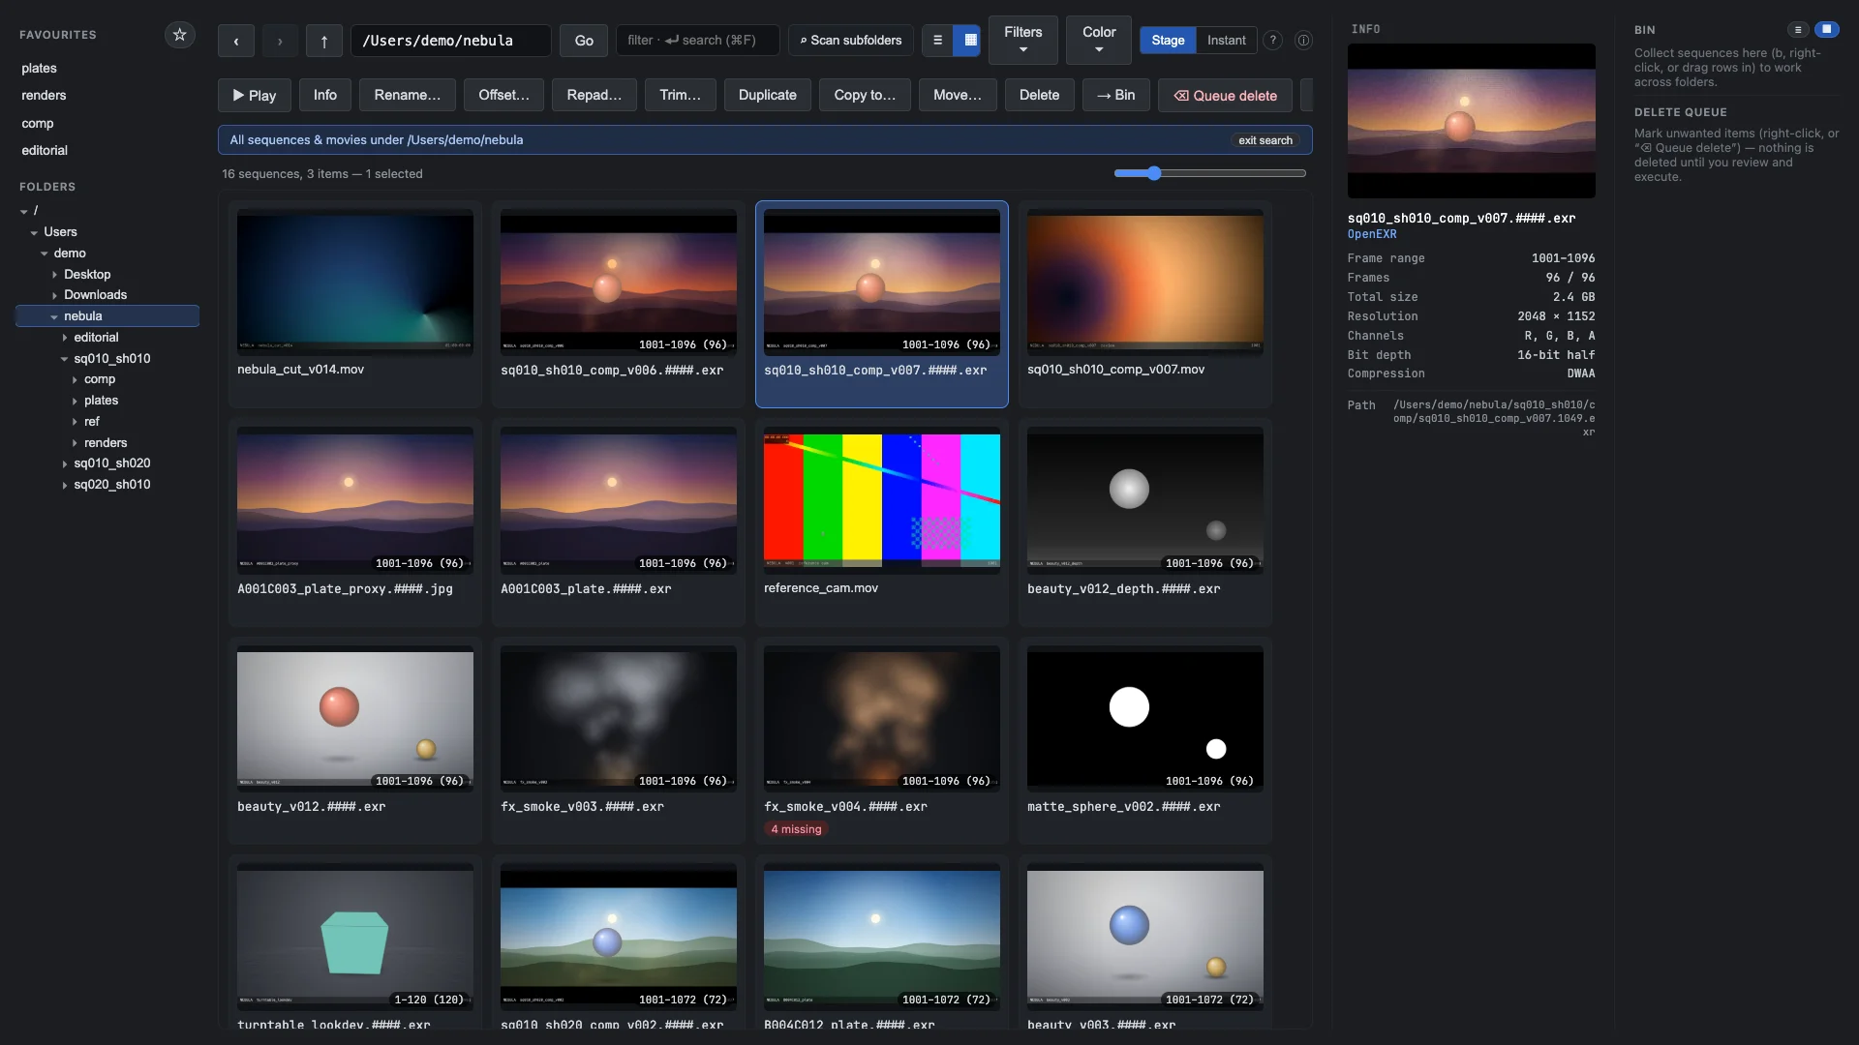The height and width of the screenshot is (1045, 1859).
Task: Expand the sq010_sh020 folder
Action: (65, 464)
